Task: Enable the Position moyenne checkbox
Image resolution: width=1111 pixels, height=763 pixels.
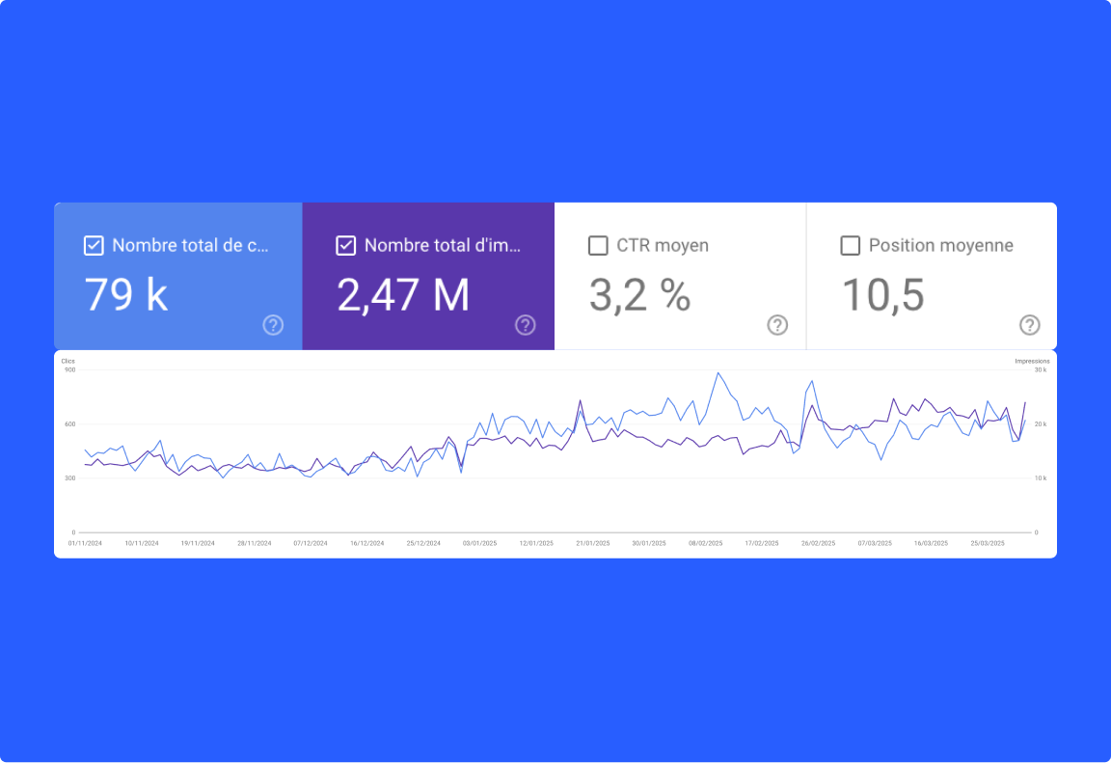Action: pyautogui.click(x=851, y=246)
